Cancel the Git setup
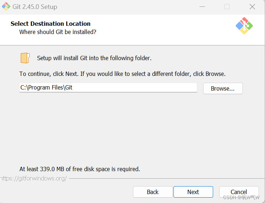Screen dimensions: 265x203 (x=239, y=192)
